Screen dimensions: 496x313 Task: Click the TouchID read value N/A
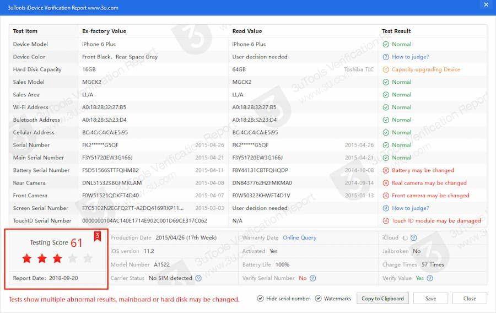(x=237, y=221)
